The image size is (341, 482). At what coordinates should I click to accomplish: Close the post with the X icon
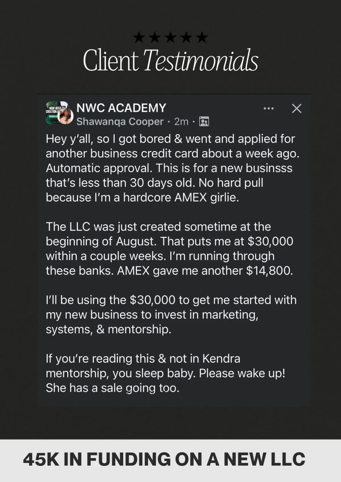(297, 108)
